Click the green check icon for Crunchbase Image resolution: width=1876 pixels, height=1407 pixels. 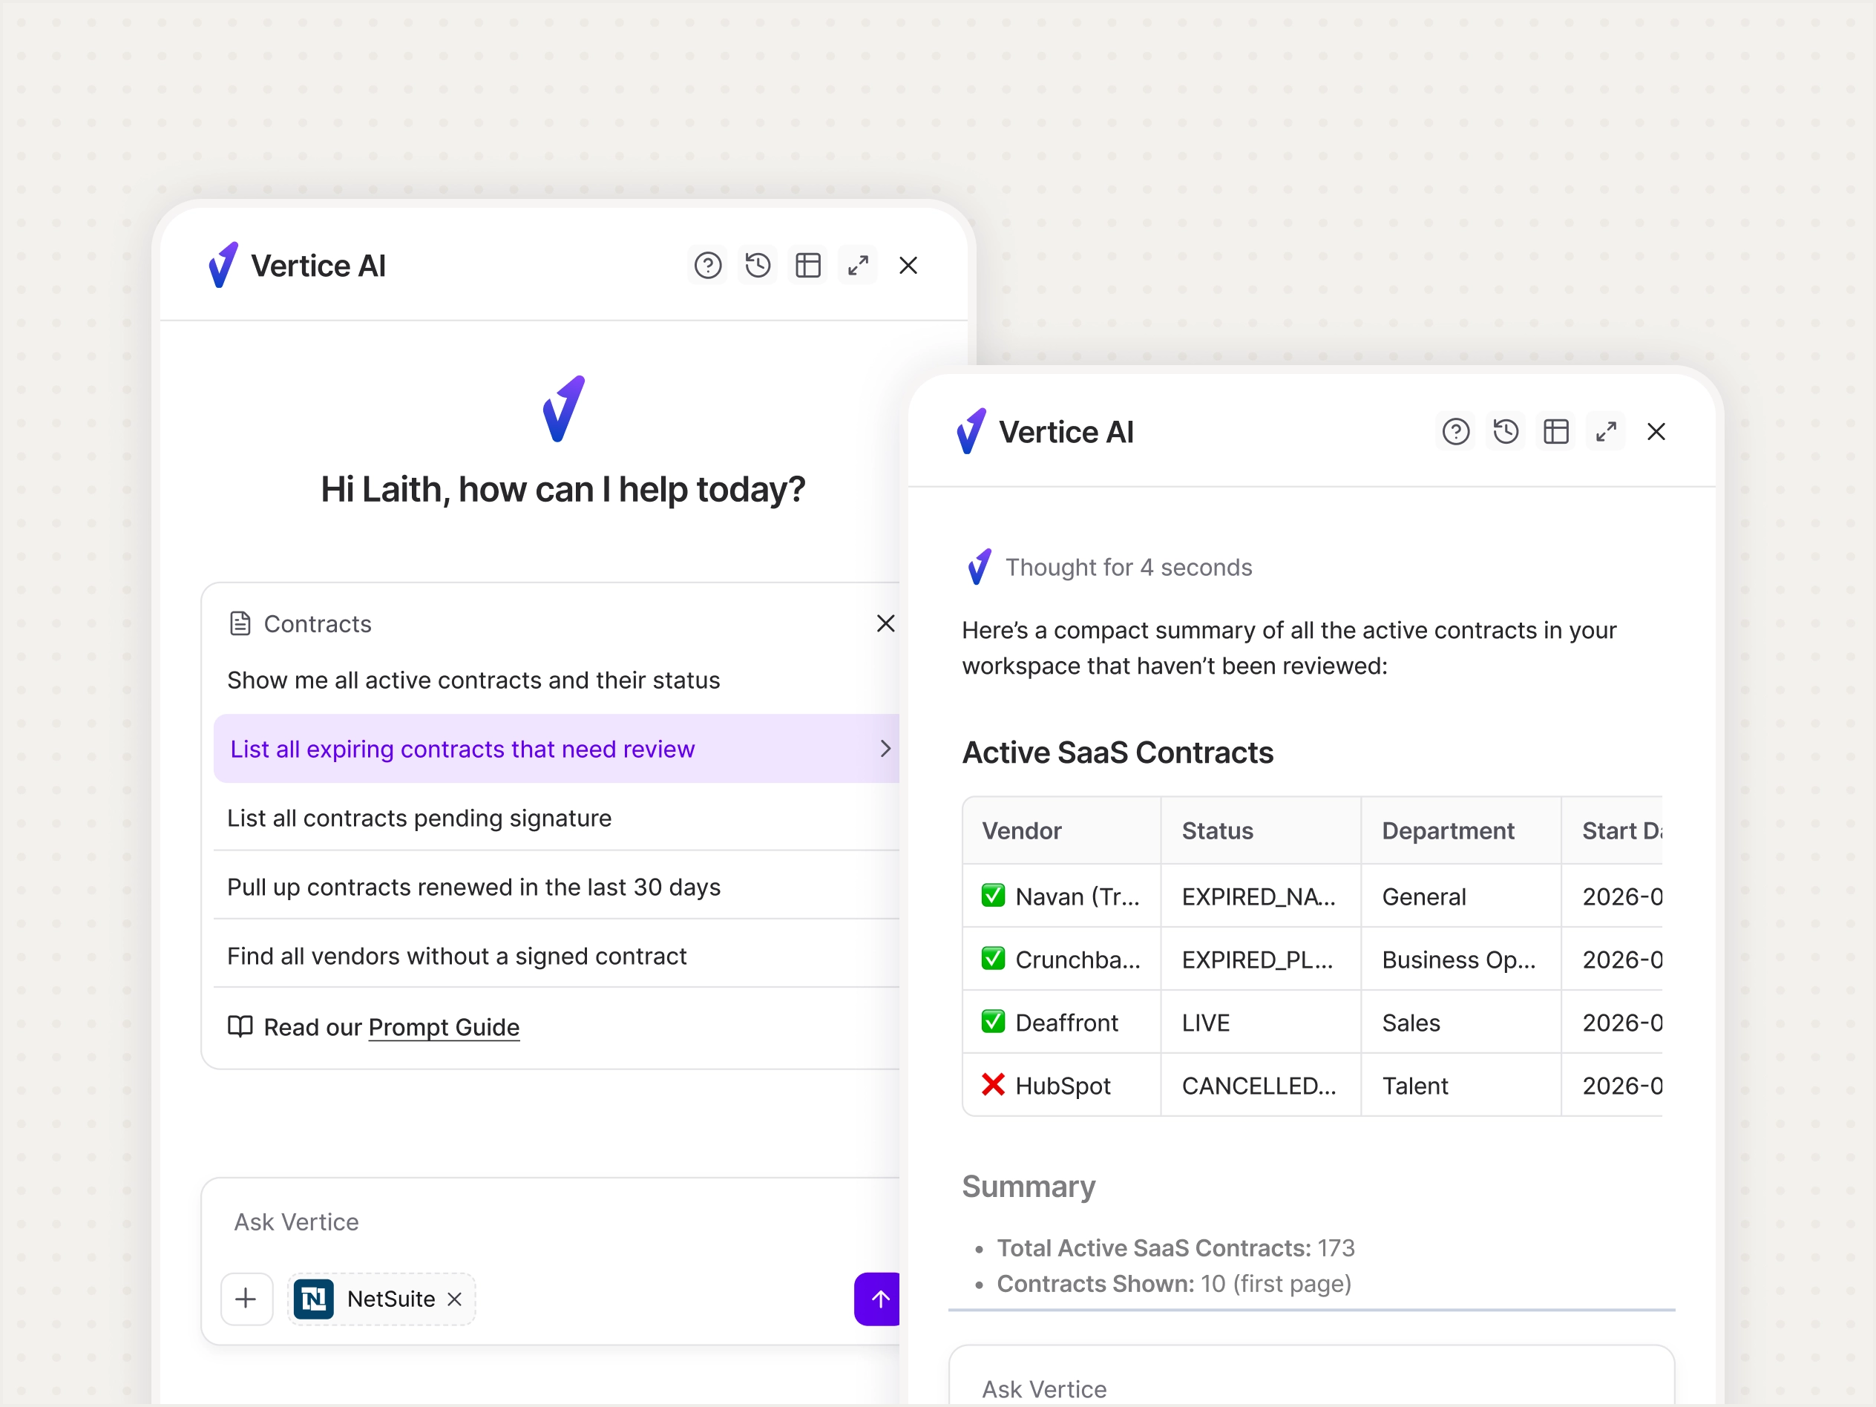click(x=992, y=958)
